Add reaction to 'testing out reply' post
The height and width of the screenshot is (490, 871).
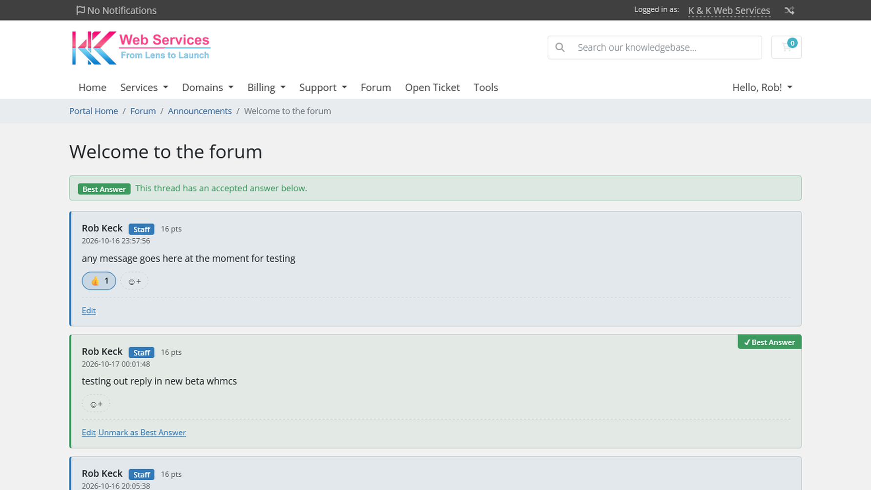[96, 404]
